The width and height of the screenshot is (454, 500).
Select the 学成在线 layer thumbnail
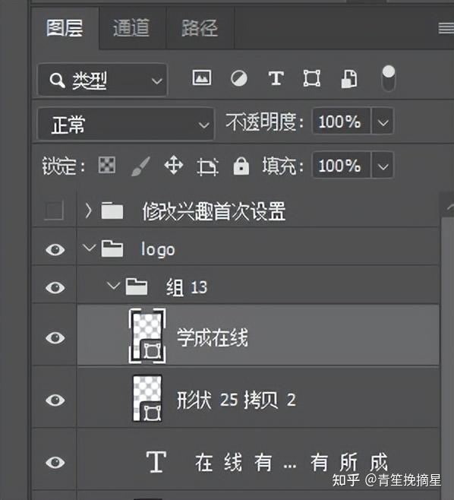click(x=147, y=335)
